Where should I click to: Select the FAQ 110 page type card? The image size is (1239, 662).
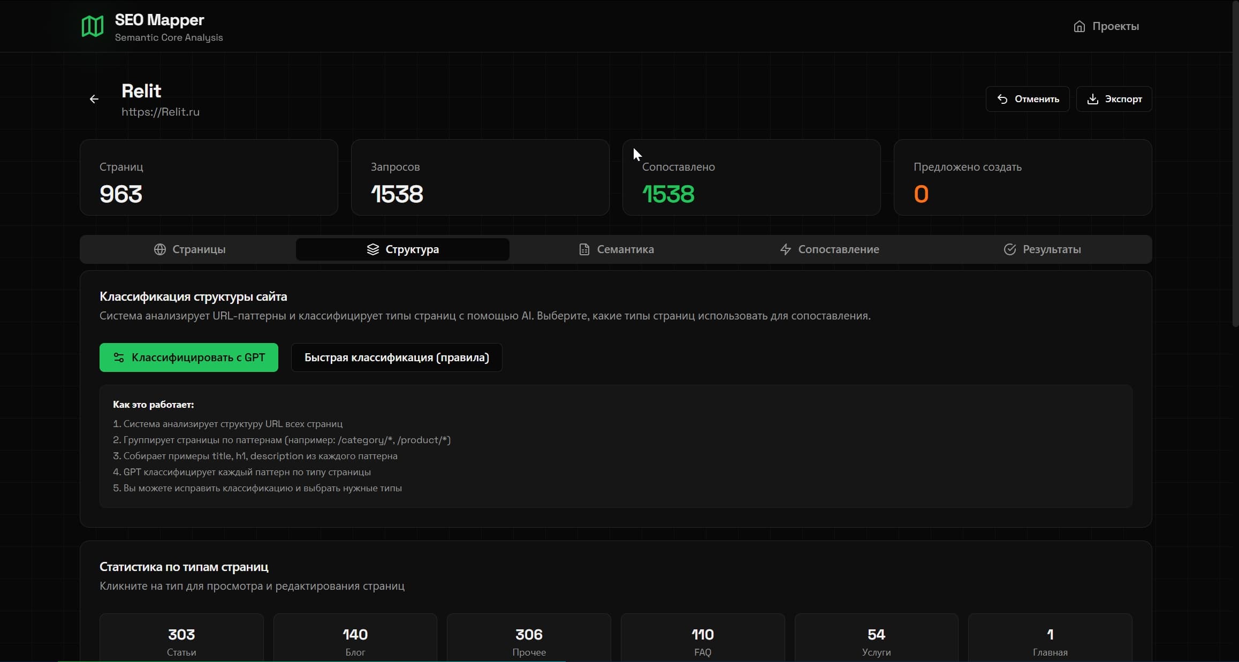702,640
